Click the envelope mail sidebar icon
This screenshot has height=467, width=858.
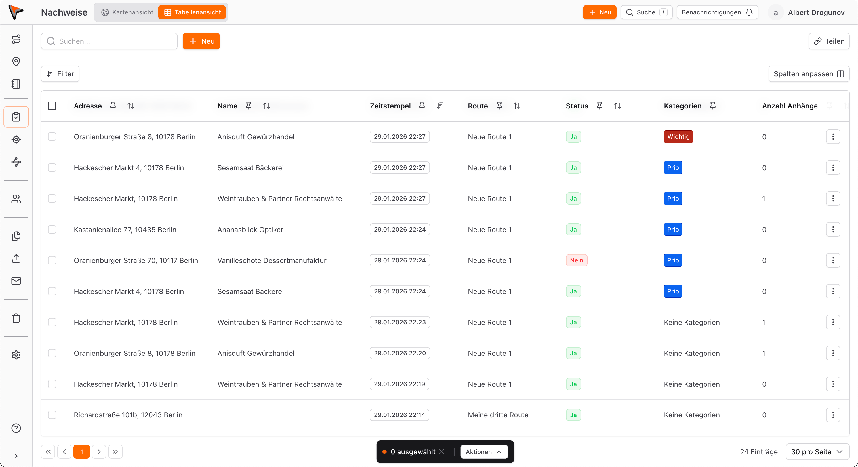tap(16, 281)
